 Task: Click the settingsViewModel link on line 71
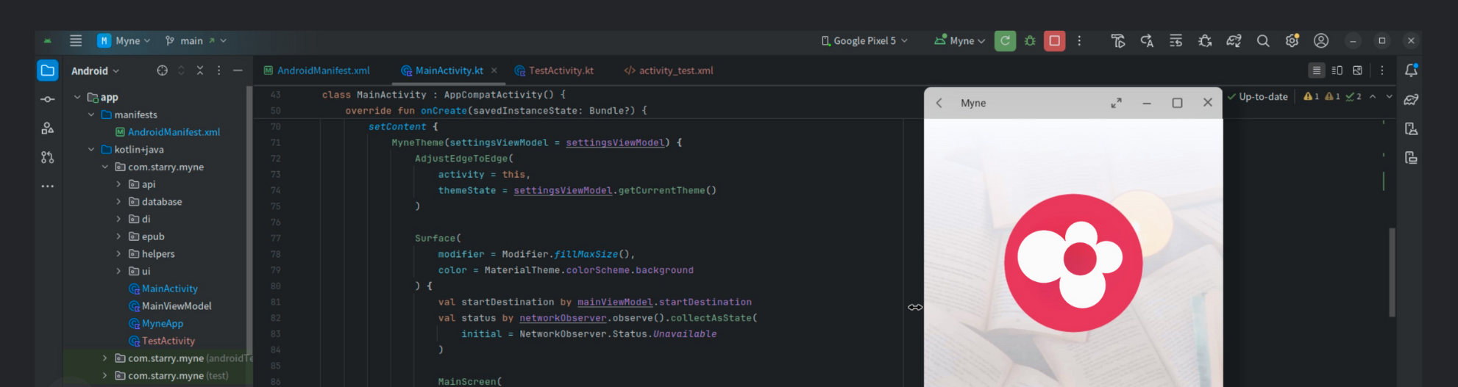615,142
